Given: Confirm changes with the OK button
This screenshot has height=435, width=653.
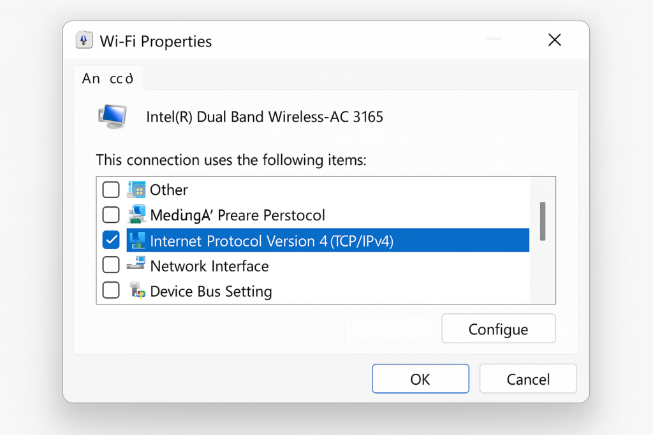Looking at the screenshot, I should [421, 379].
